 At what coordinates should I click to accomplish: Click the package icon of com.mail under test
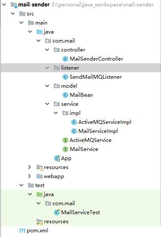point(48,203)
